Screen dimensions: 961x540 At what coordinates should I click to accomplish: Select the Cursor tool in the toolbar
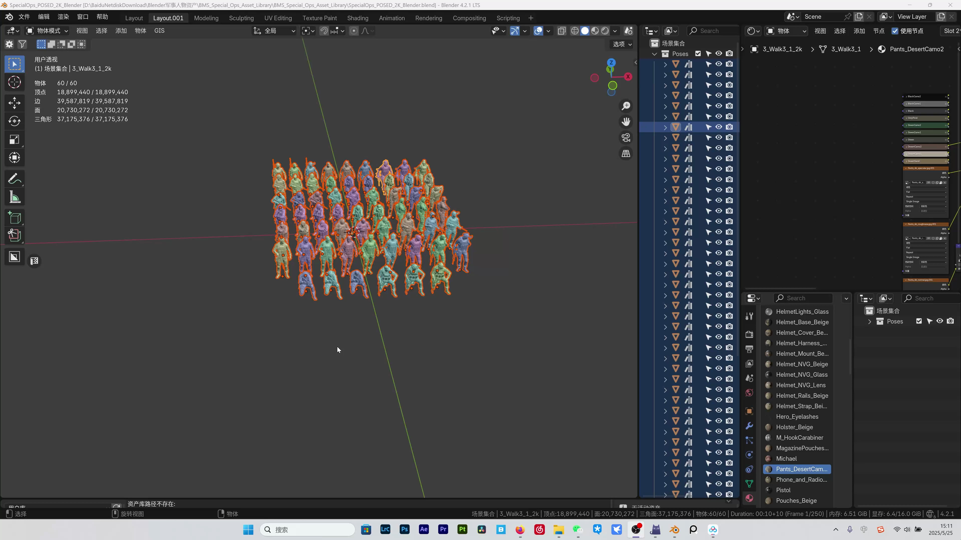15,82
